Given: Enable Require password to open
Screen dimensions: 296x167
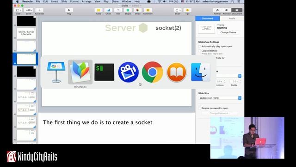Looking at the screenshot, I should point(199,108).
